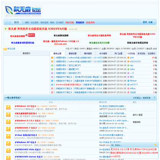Open the V2019年6月版 announcement headline
The height and width of the screenshot is (160, 160).
[38, 29]
